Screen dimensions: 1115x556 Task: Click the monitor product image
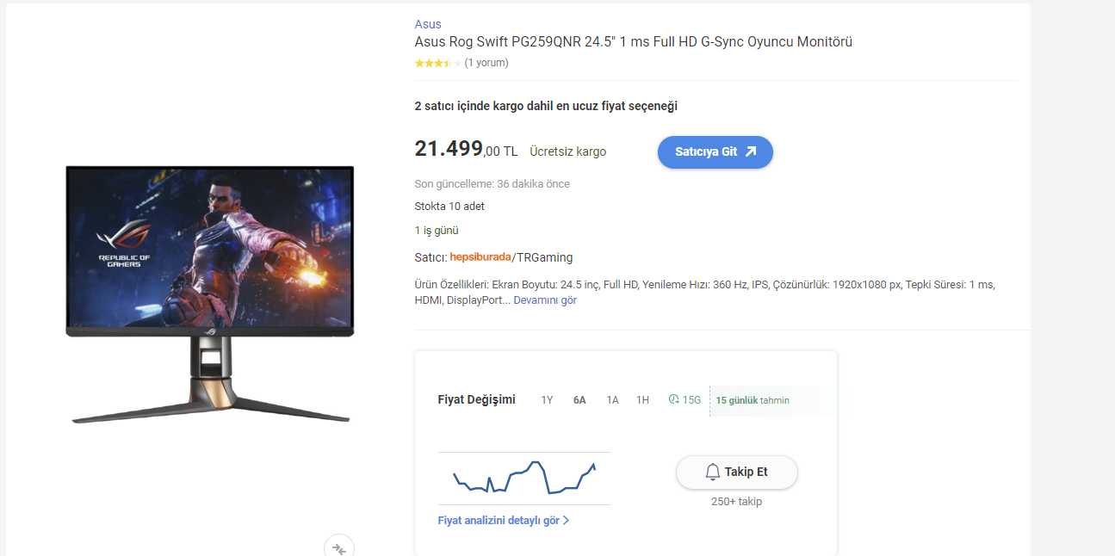[210, 293]
